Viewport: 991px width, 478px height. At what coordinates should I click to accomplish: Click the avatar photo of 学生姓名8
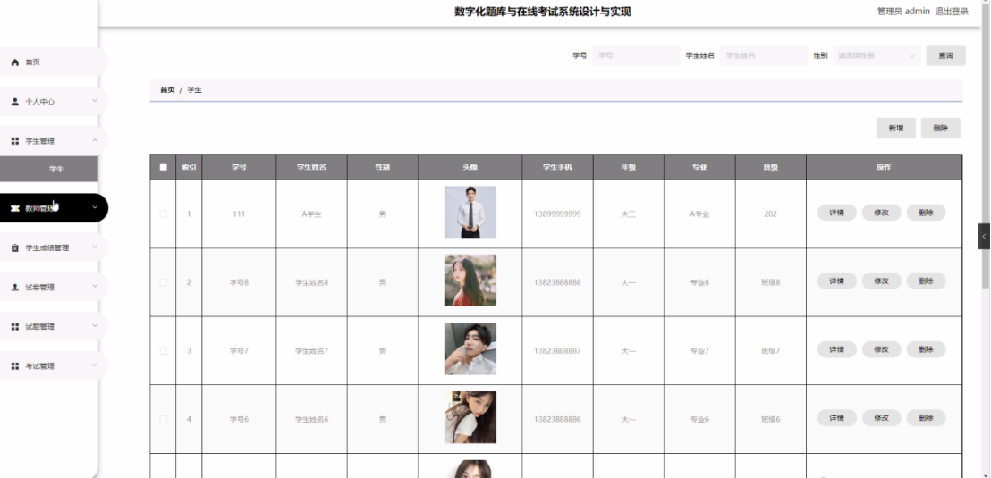[x=470, y=281]
